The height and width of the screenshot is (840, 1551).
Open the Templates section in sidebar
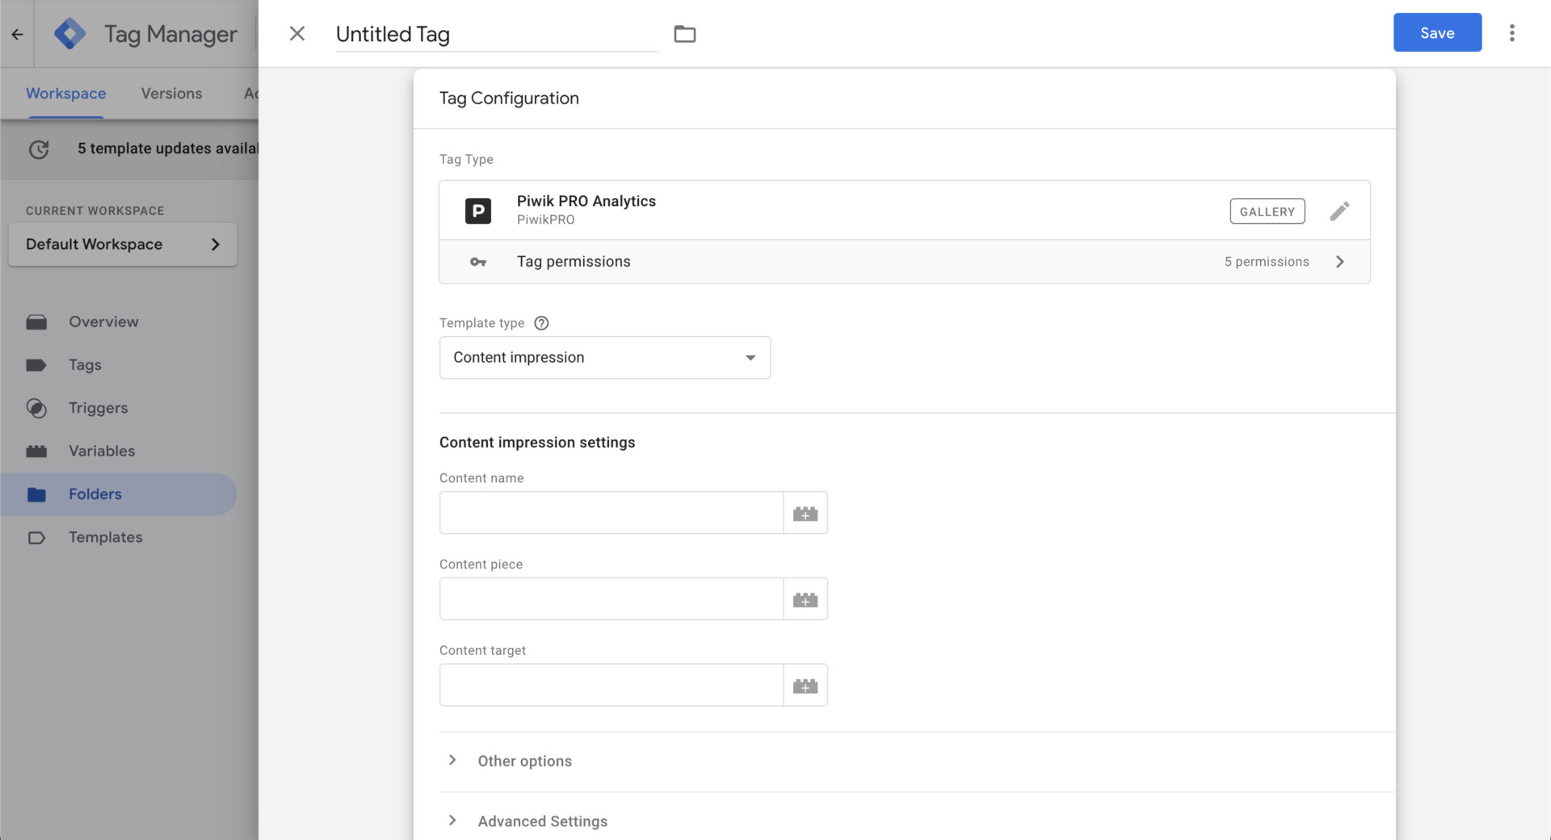37,537
